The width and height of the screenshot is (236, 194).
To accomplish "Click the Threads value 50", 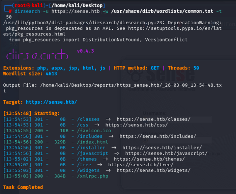I will click(196, 68).
